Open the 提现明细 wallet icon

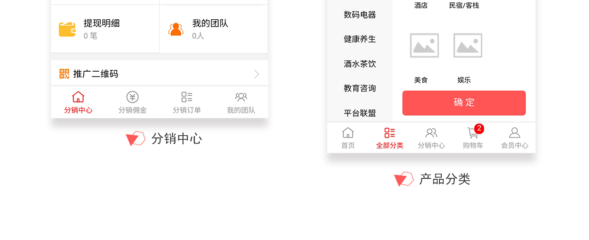[67, 29]
